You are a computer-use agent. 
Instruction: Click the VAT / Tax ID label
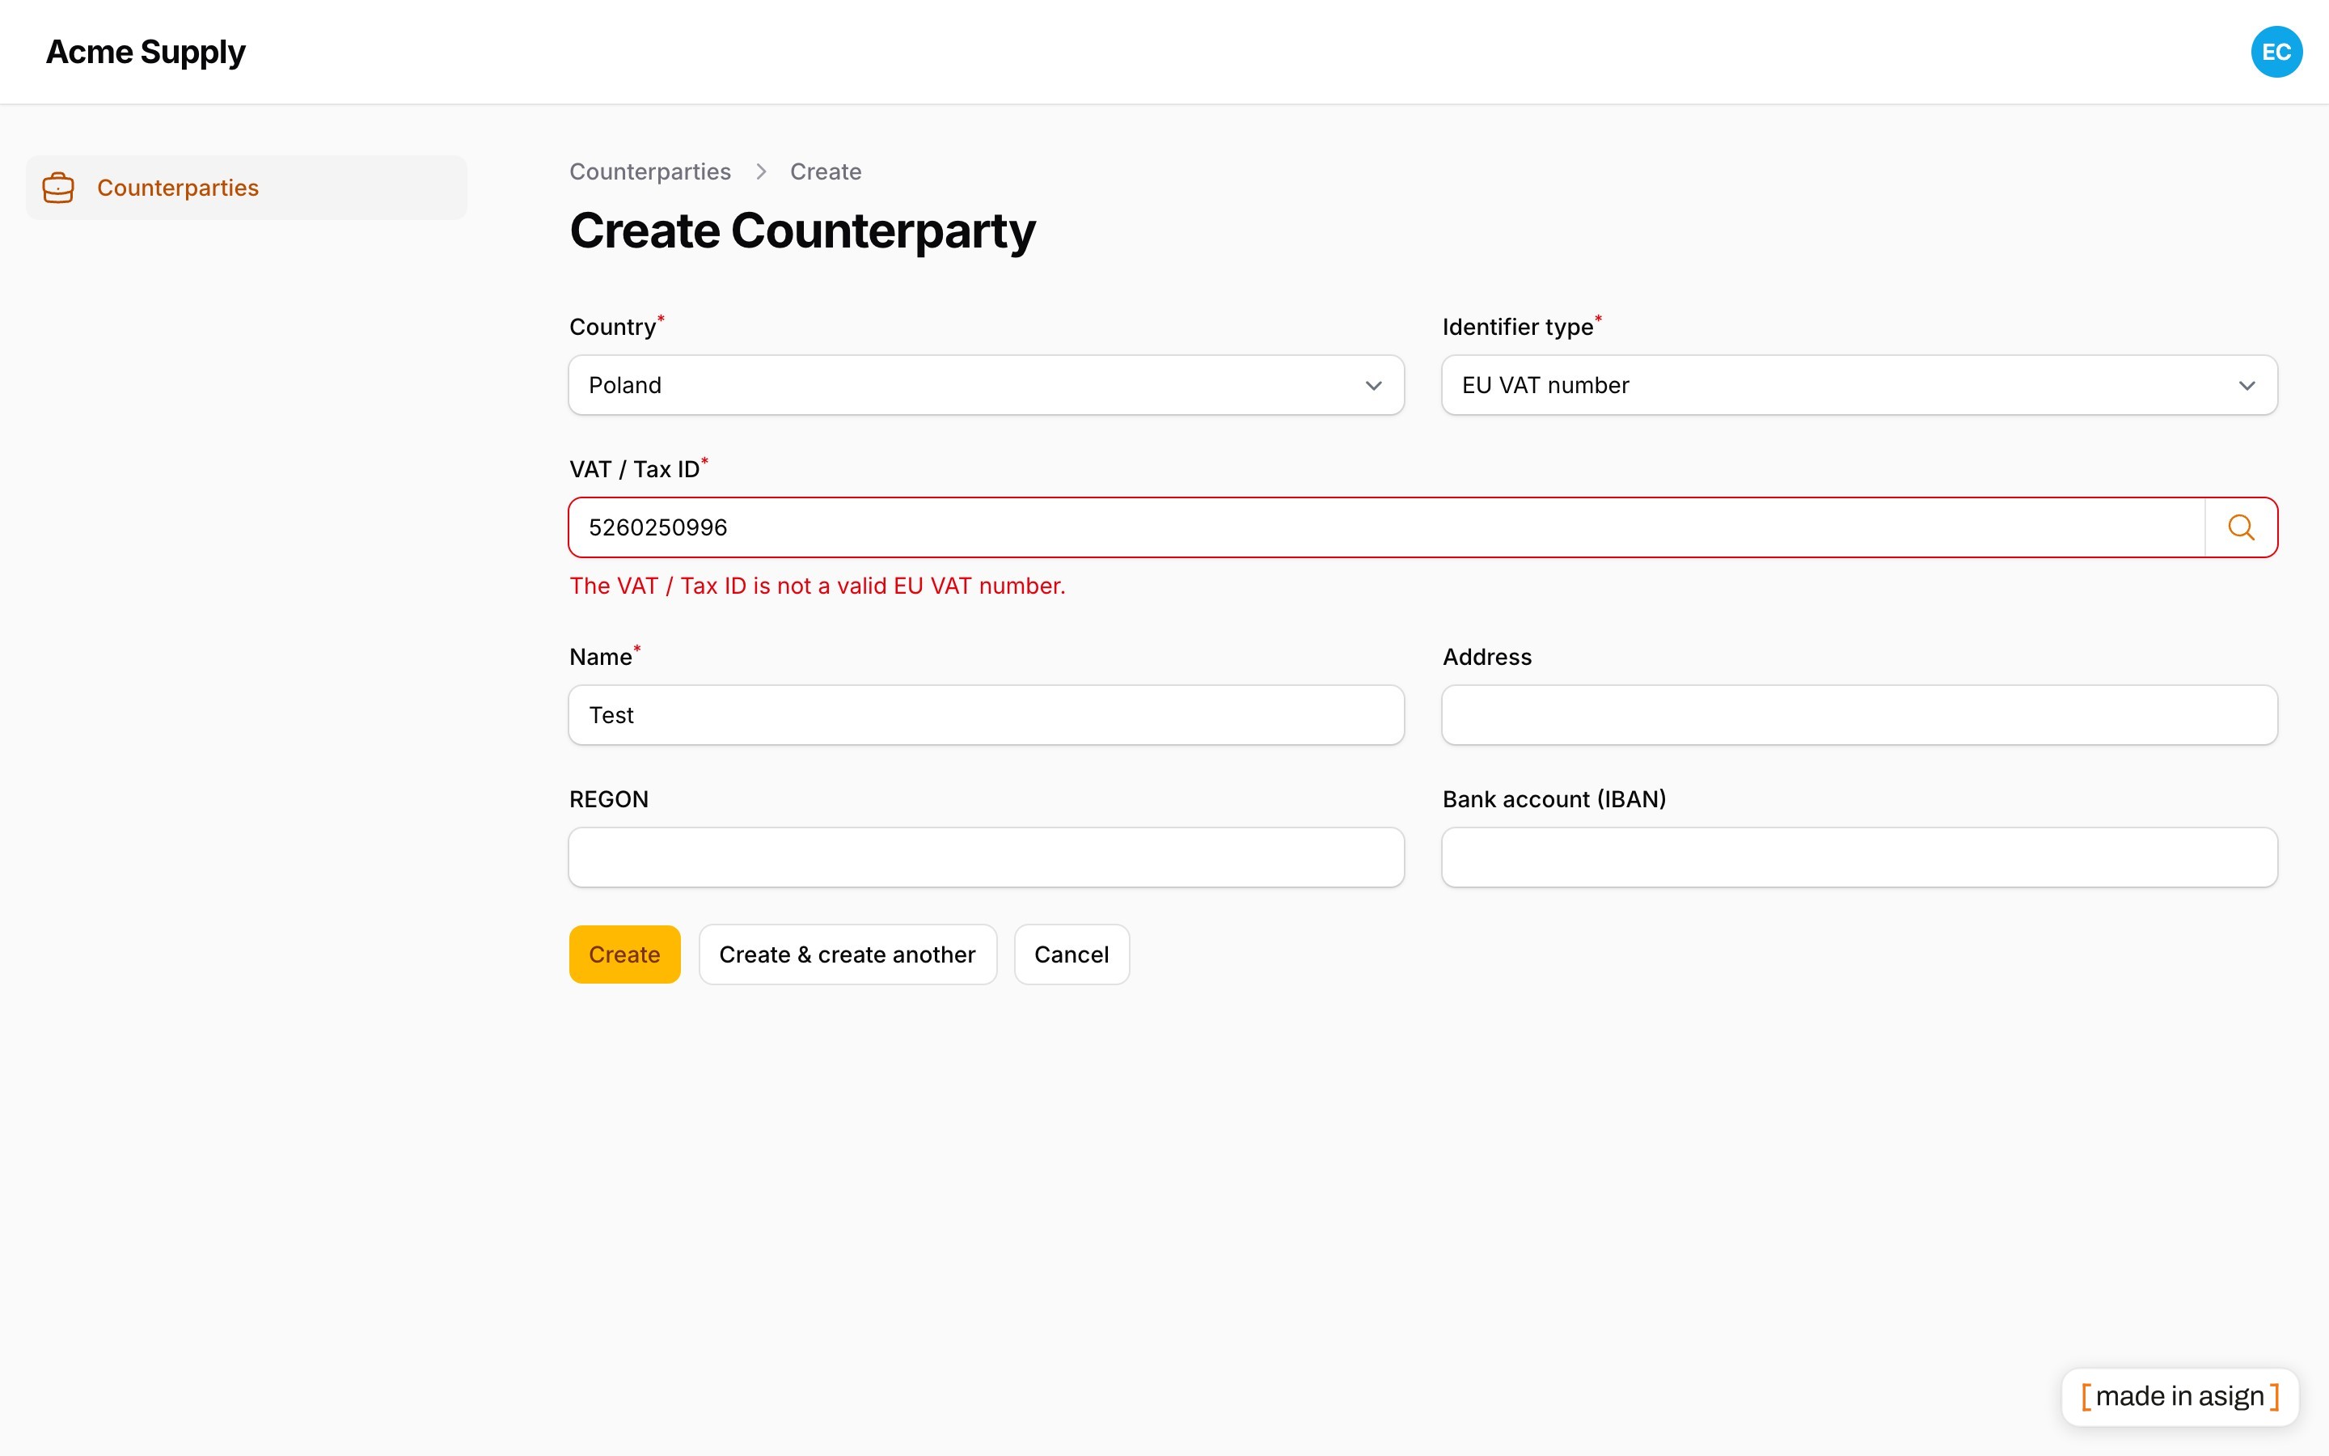(634, 470)
